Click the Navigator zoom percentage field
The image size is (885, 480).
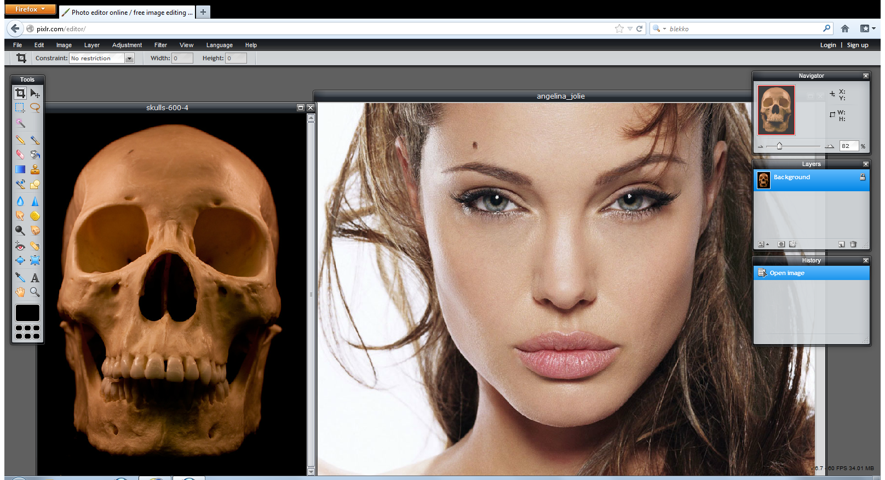click(x=849, y=146)
